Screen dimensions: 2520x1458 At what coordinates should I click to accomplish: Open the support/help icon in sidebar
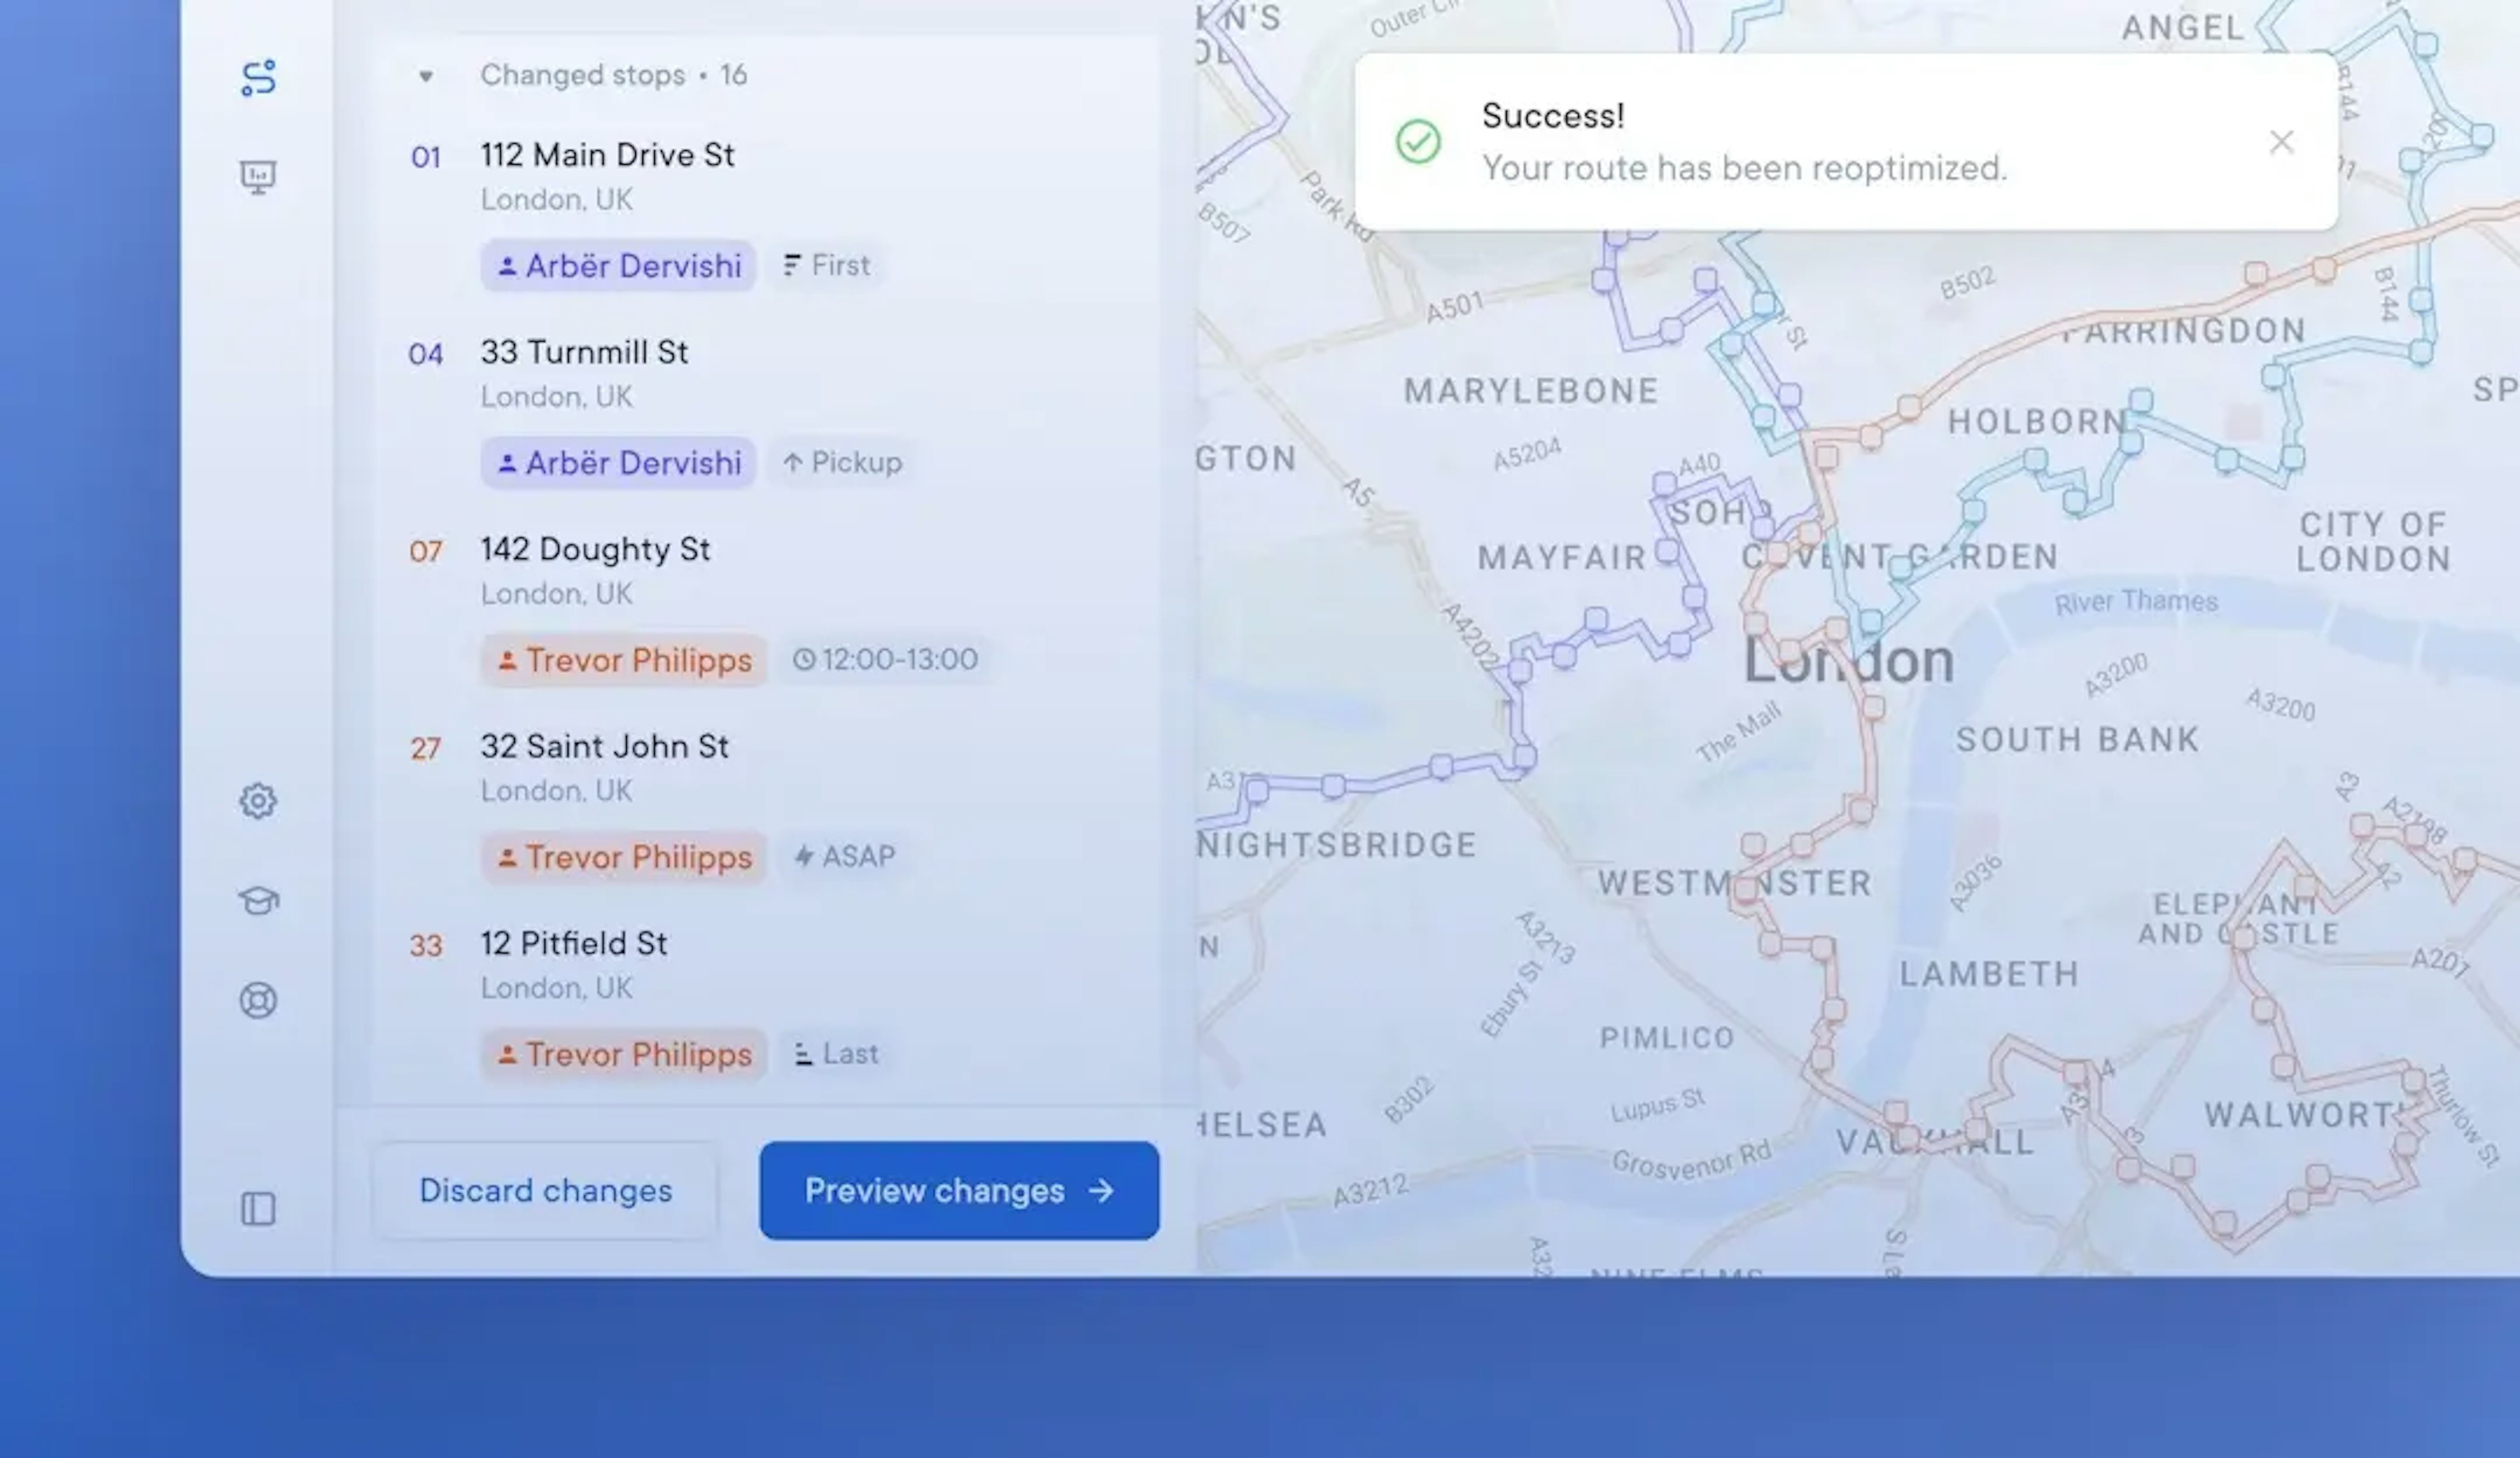[x=259, y=1000]
